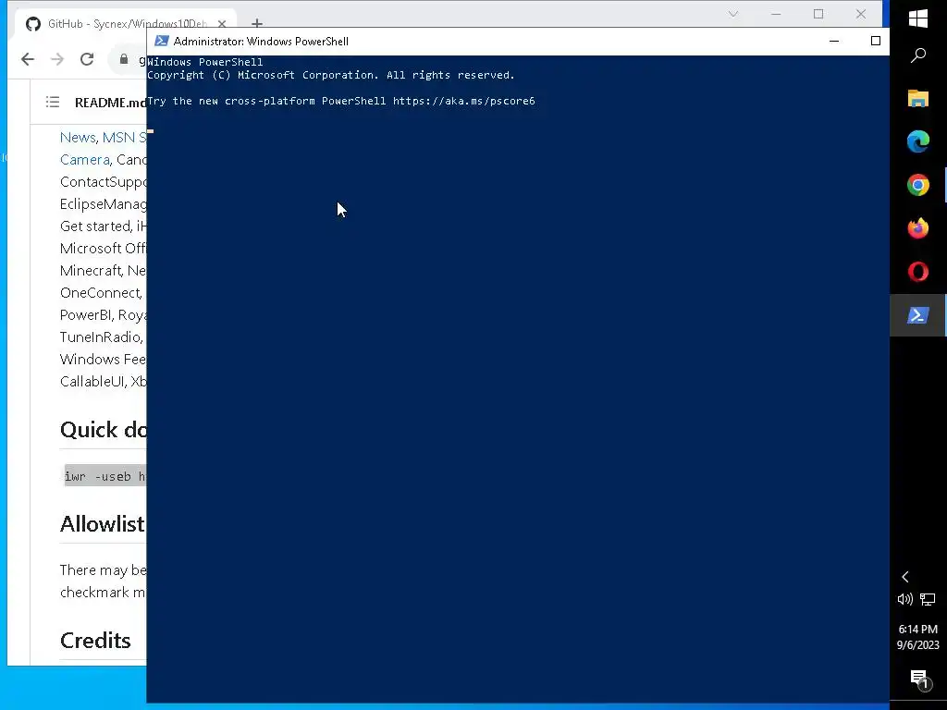Open network status tray icon
The width and height of the screenshot is (947, 710).
[x=928, y=599]
